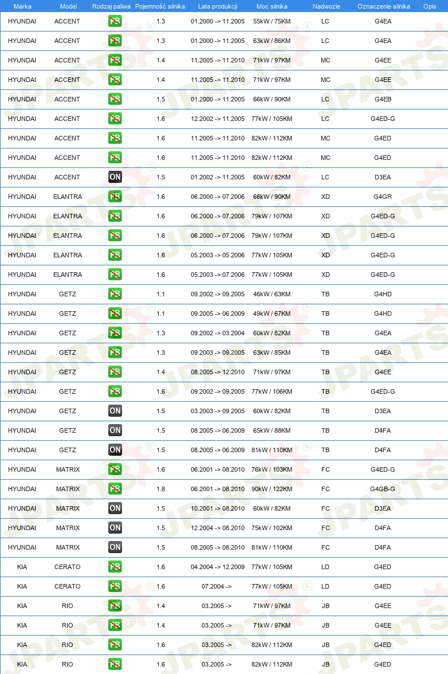Click petrol icon for Cerato 07.2004 -> row
The width and height of the screenshot is (448, 674).
tap(115, 586)
